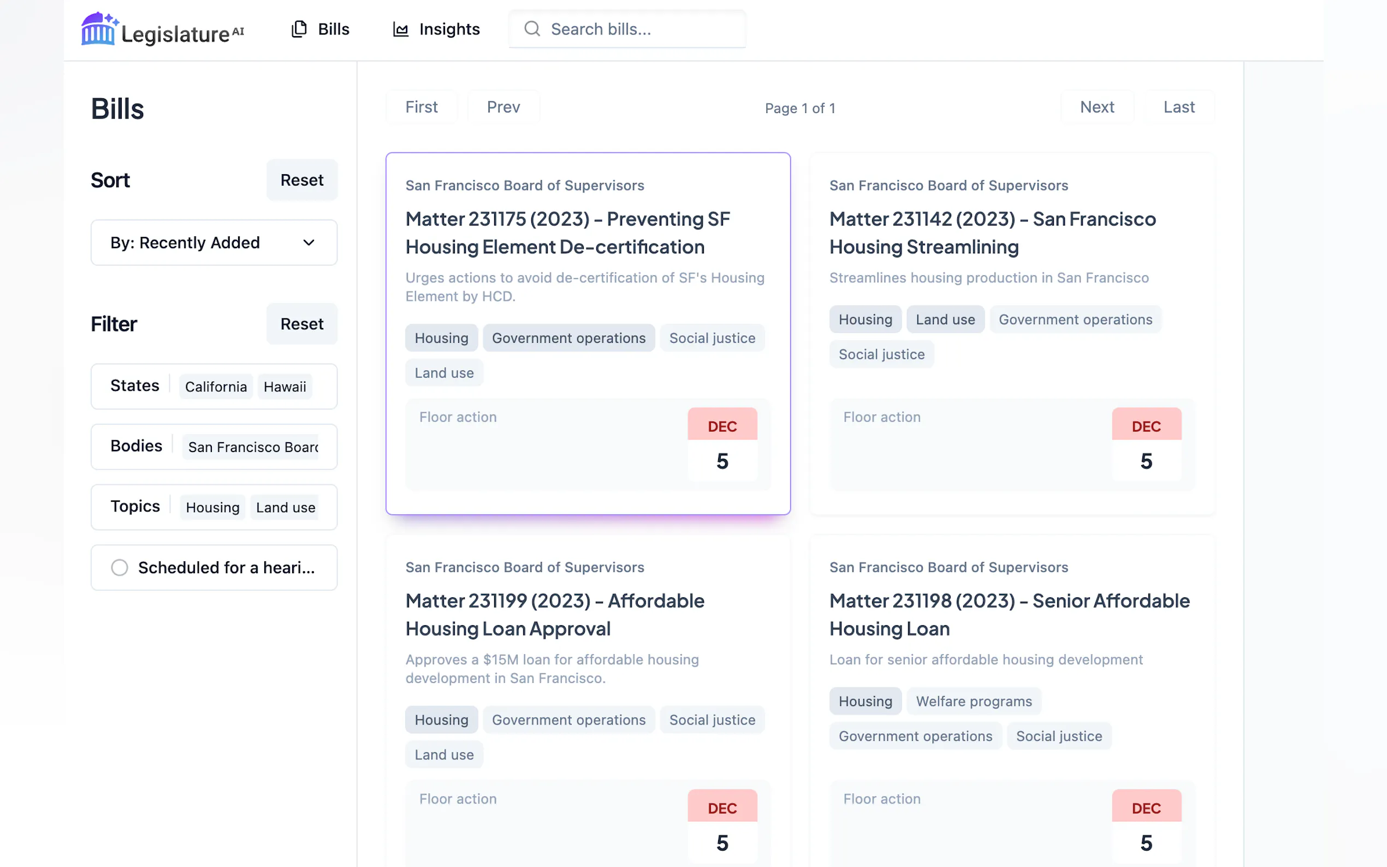This screenshot has width=1387, height=867.
Task: Jump to the Last page
Action: [x=1178, y=107]
